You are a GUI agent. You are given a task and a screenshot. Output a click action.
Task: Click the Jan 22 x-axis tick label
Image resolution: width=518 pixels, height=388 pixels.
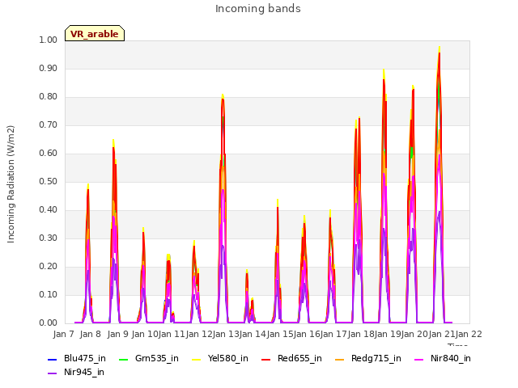point(469,334)
